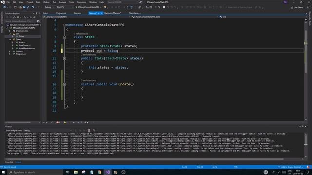Open the Help menu
The image size is (312, 175).
tap(102, 2)
